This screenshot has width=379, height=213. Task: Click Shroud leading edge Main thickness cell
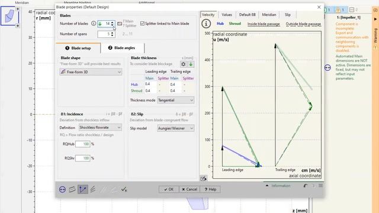150,91
